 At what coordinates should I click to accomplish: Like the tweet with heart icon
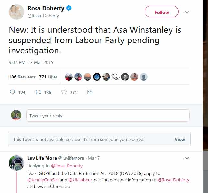coord(64,92)
